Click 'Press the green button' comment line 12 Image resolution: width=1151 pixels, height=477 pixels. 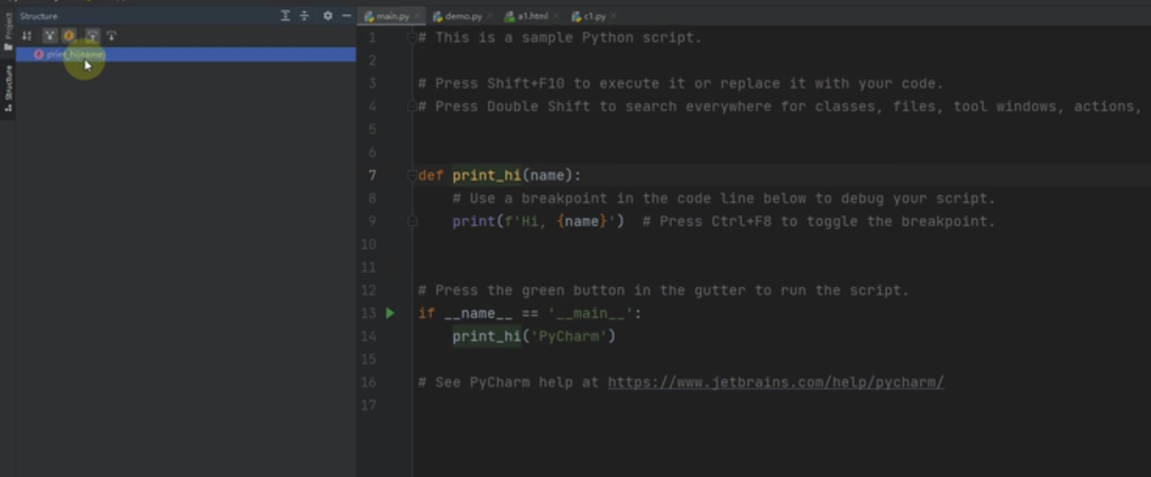tap(663, 290)
